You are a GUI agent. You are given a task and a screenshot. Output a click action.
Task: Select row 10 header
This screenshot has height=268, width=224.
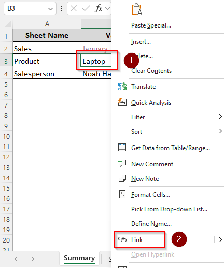tap(6, 137)
